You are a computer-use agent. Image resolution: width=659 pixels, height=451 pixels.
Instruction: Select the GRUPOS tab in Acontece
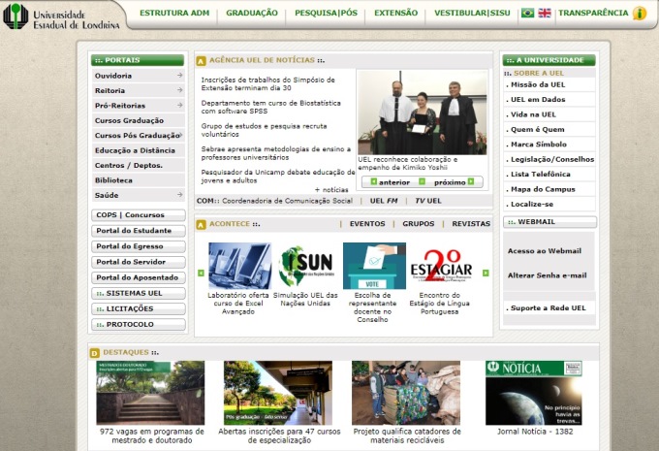click(419, 224)
